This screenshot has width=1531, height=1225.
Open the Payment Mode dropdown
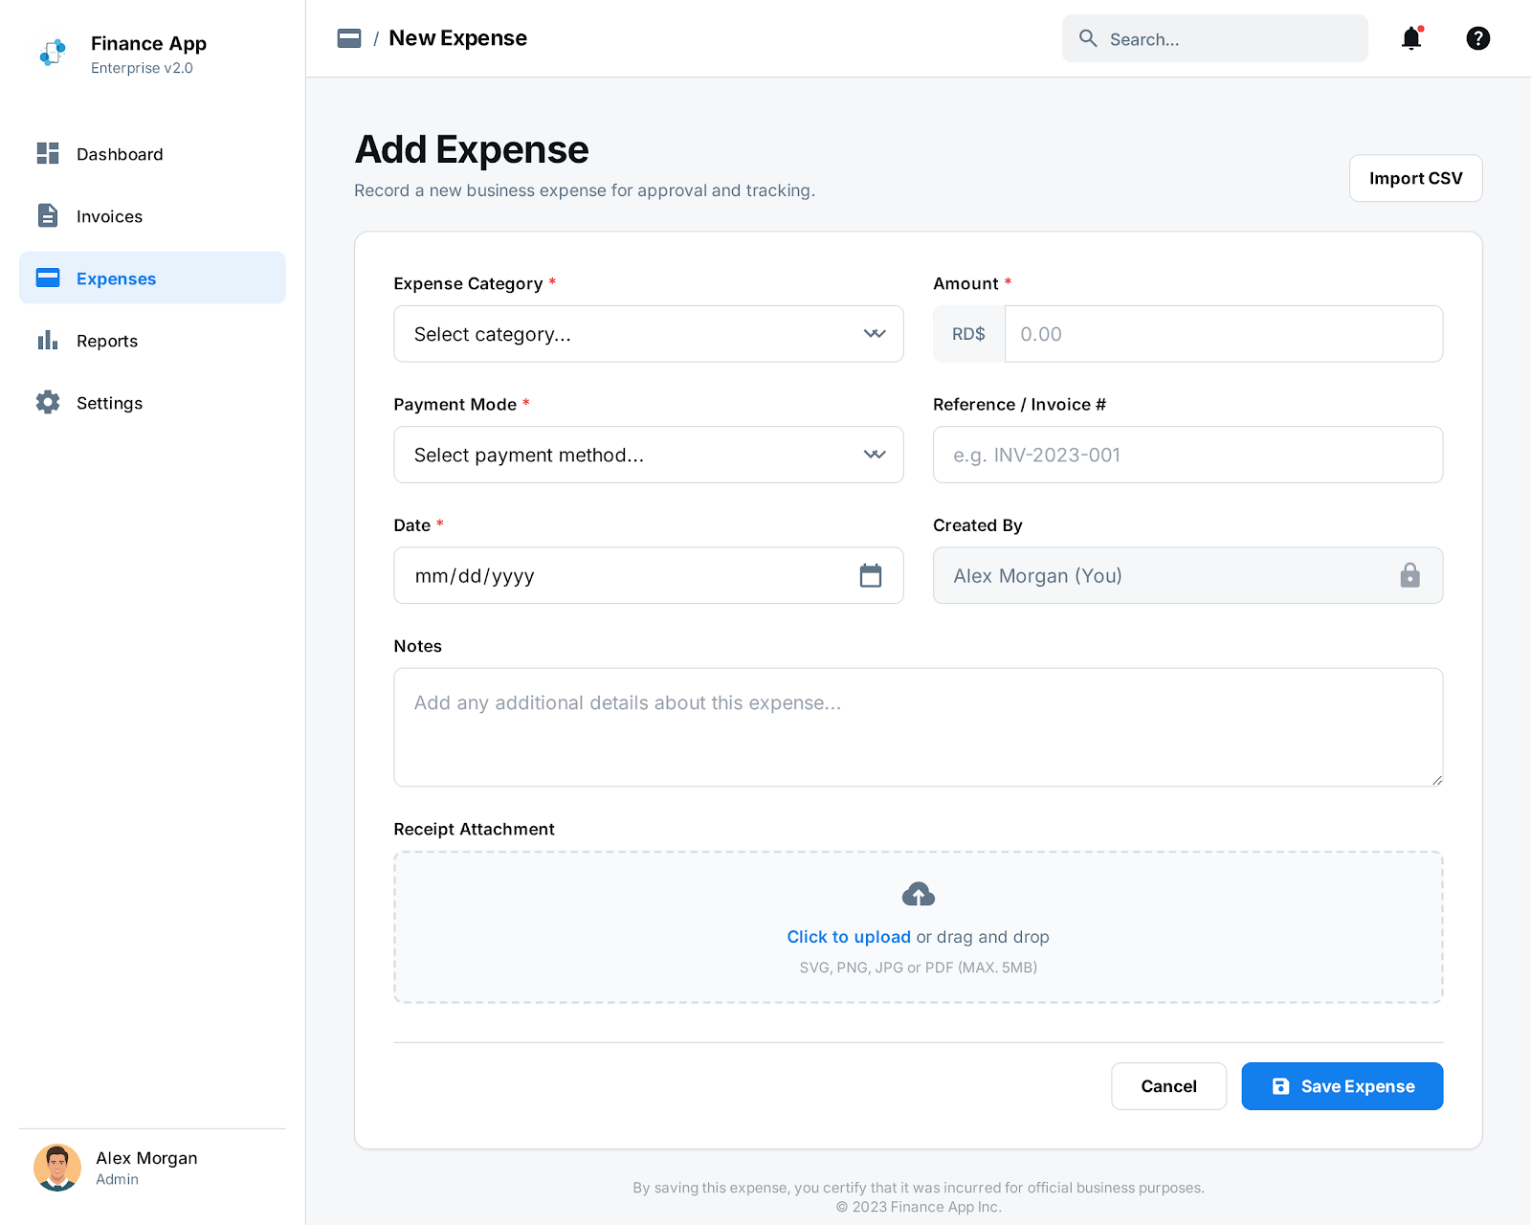(x=648, y=455)
